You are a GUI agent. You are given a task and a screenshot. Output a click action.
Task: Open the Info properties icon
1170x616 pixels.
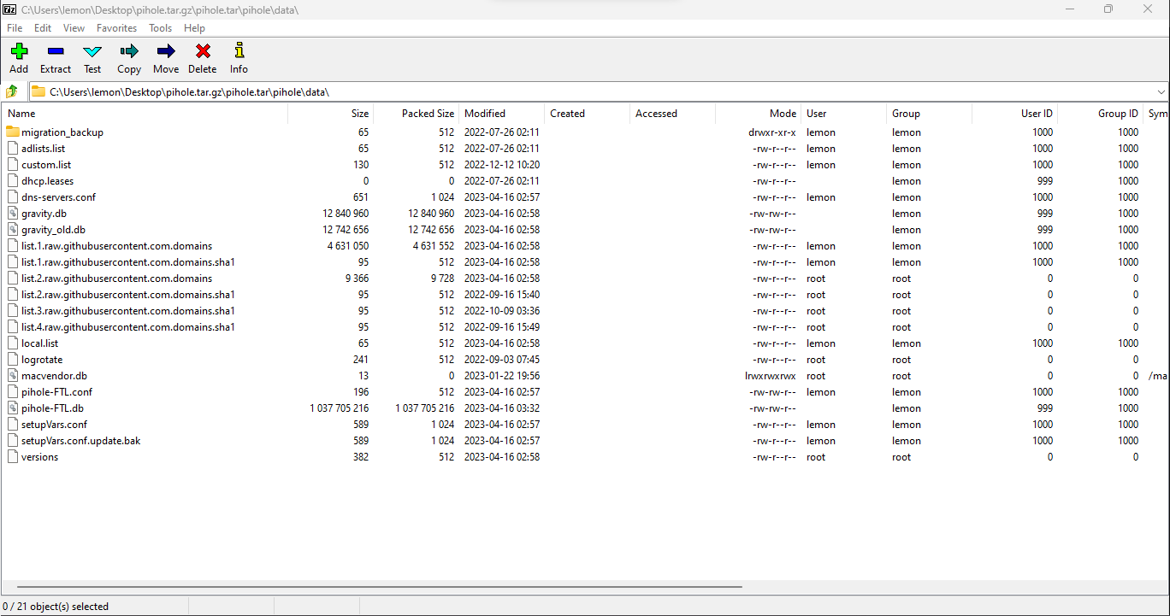[239, 52]
